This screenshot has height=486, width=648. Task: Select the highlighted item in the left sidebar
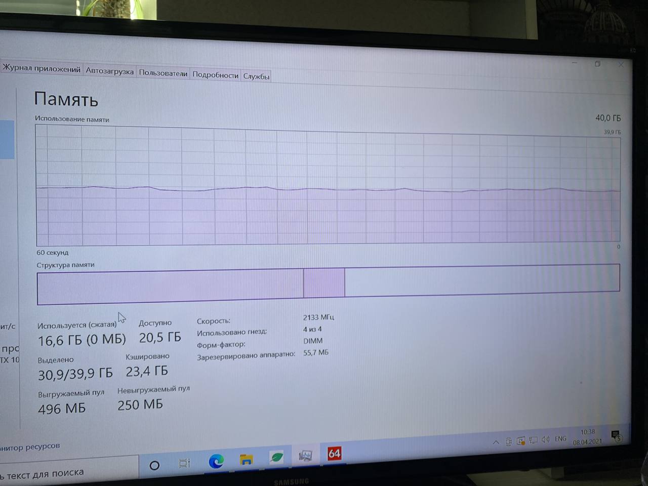click(7, 140)
